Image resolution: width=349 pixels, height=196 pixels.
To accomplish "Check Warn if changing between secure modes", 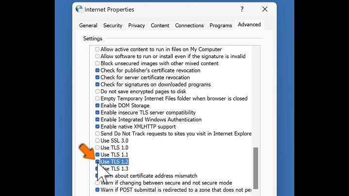I will click(97, 182).
